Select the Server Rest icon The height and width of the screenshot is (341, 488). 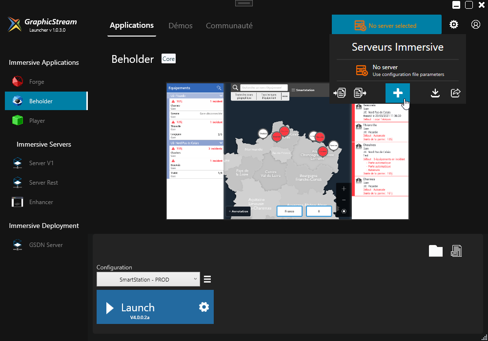point(18,182)
